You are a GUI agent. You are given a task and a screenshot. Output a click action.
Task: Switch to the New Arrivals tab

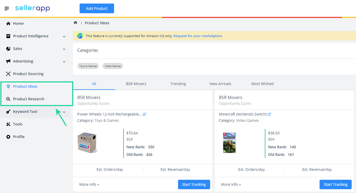[x=220, y=84]
